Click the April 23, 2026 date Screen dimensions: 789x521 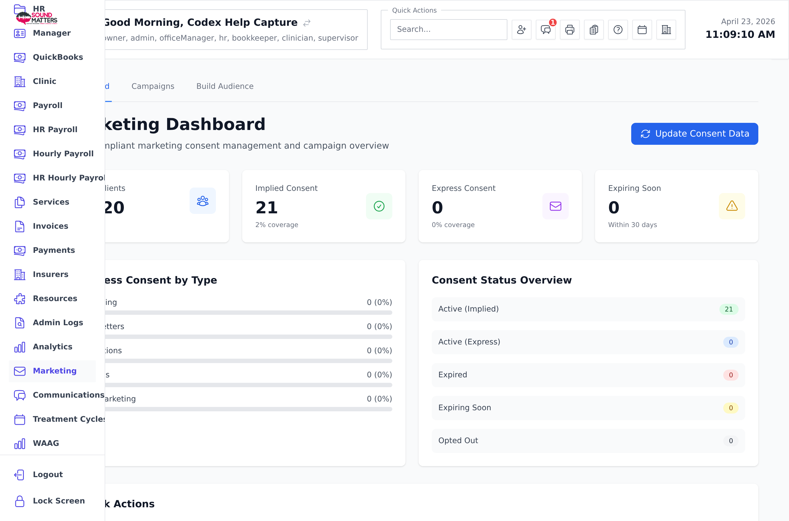tap(748, 21)
